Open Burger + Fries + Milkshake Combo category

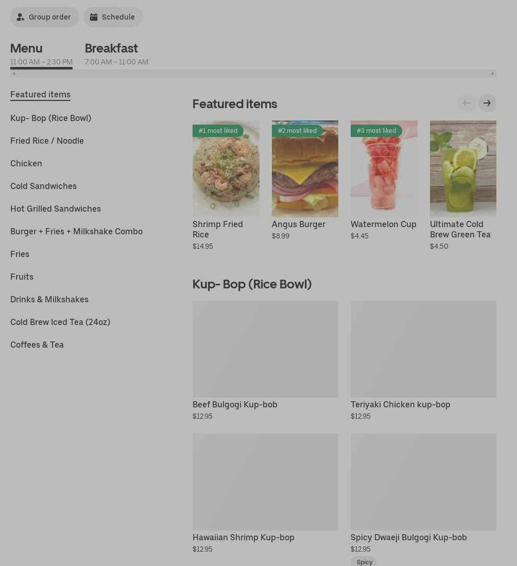[x=77, y=231]
